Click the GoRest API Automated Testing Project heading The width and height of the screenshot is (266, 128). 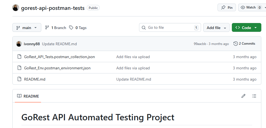coord(98,117)
